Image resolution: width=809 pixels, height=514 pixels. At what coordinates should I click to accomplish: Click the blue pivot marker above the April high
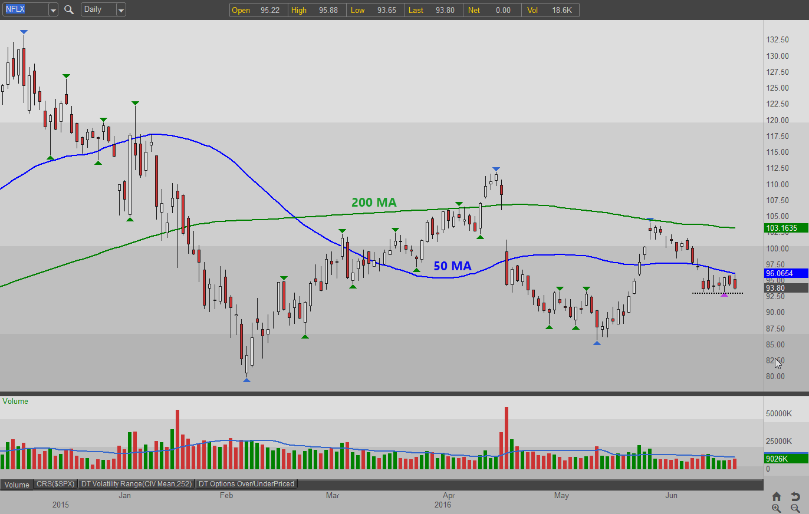496,170
